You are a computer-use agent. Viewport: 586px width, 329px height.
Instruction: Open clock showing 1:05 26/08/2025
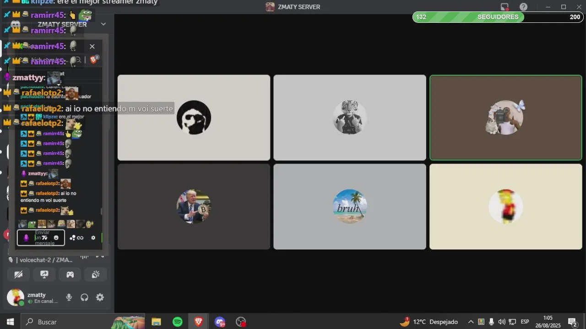548,322
